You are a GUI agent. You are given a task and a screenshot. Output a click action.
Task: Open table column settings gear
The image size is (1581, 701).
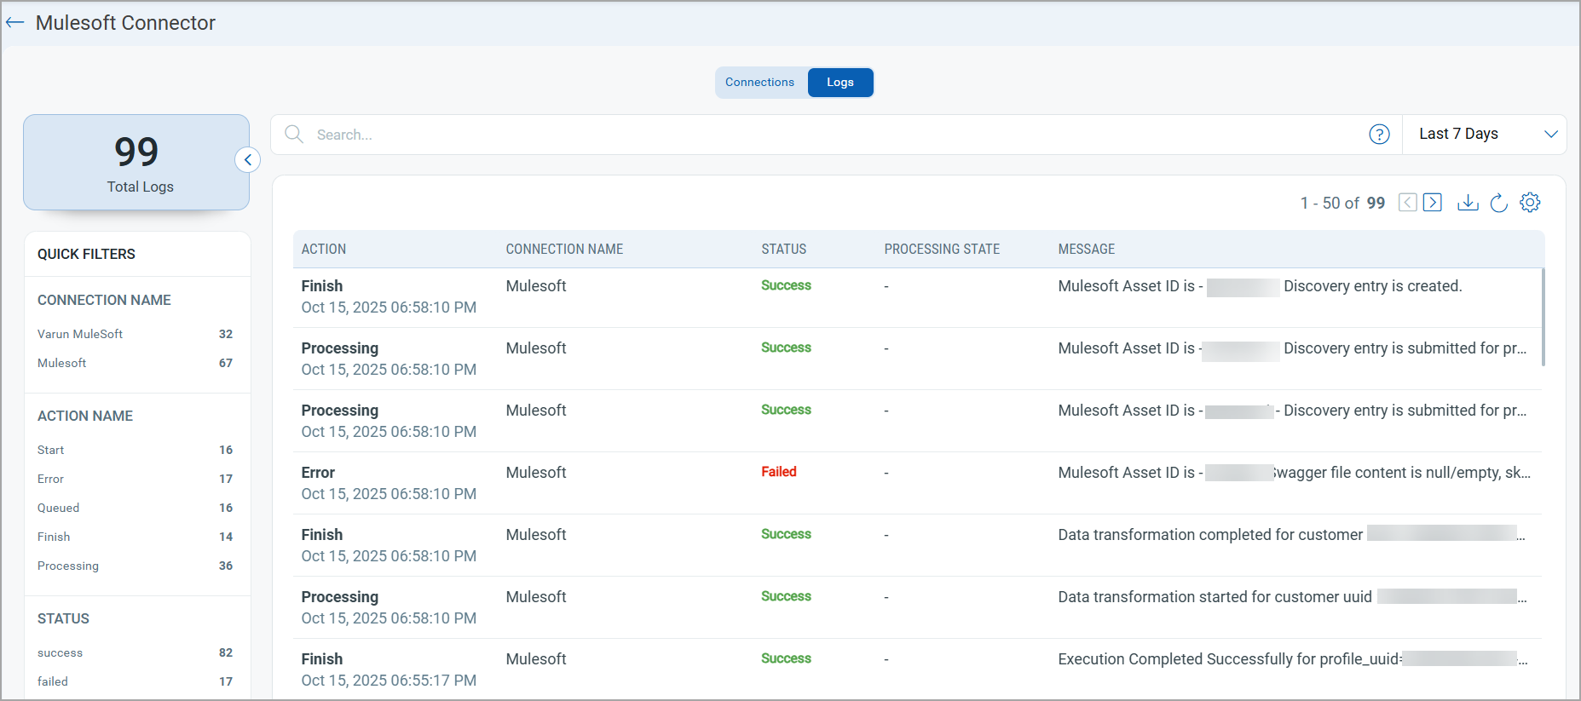[x=1531, y=203]
